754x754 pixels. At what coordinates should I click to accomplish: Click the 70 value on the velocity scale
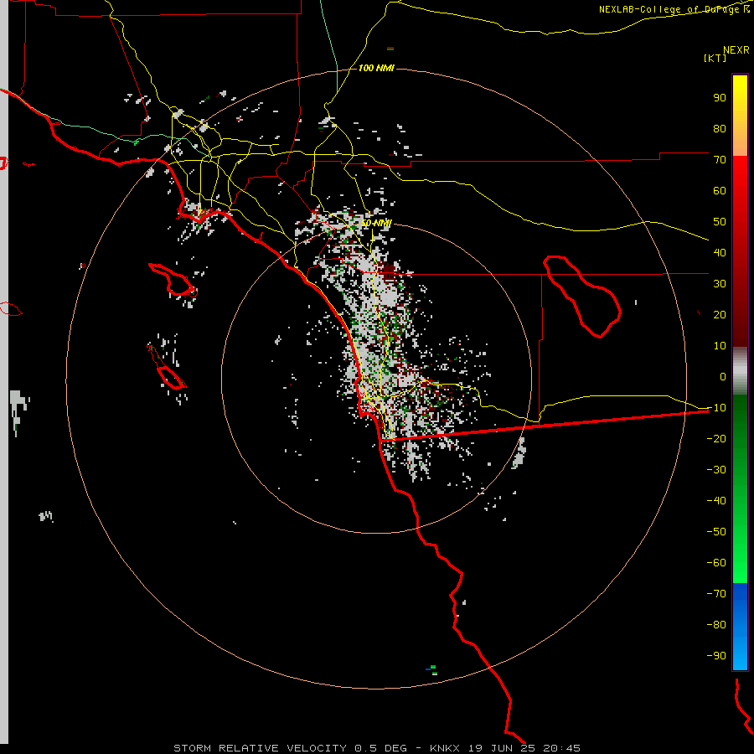coord(720,160)
